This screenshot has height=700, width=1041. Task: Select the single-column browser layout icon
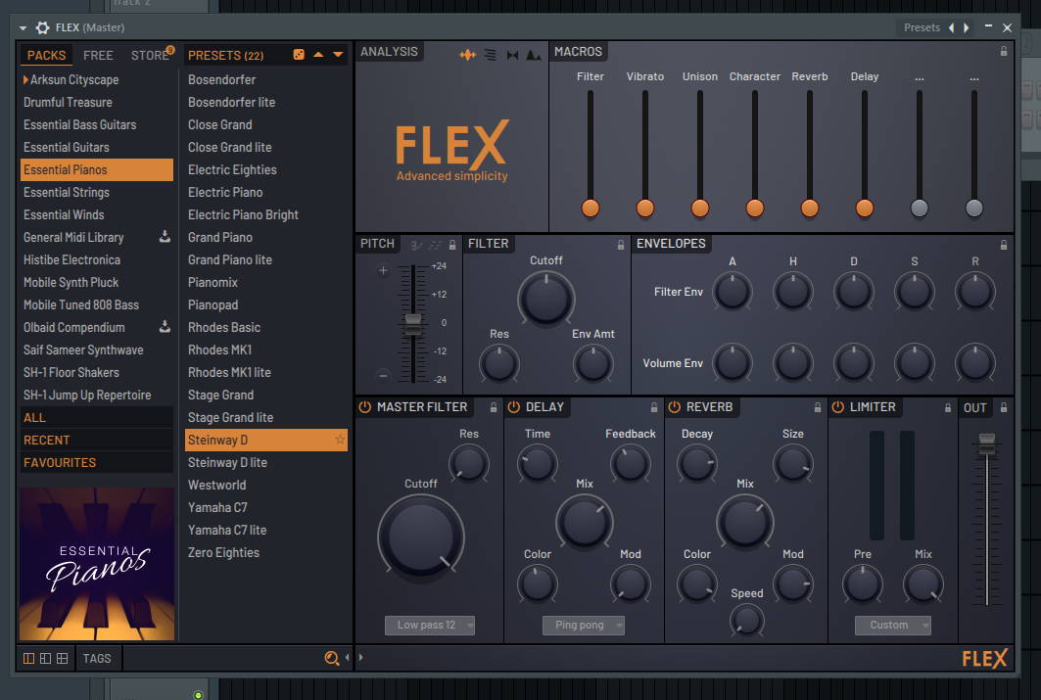(x=28, y=658)
